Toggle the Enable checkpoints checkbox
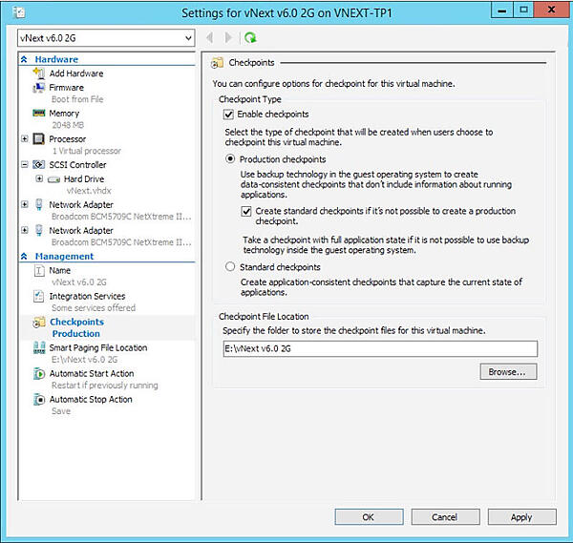The image size is (573, 543). click(x=228, y=115)
